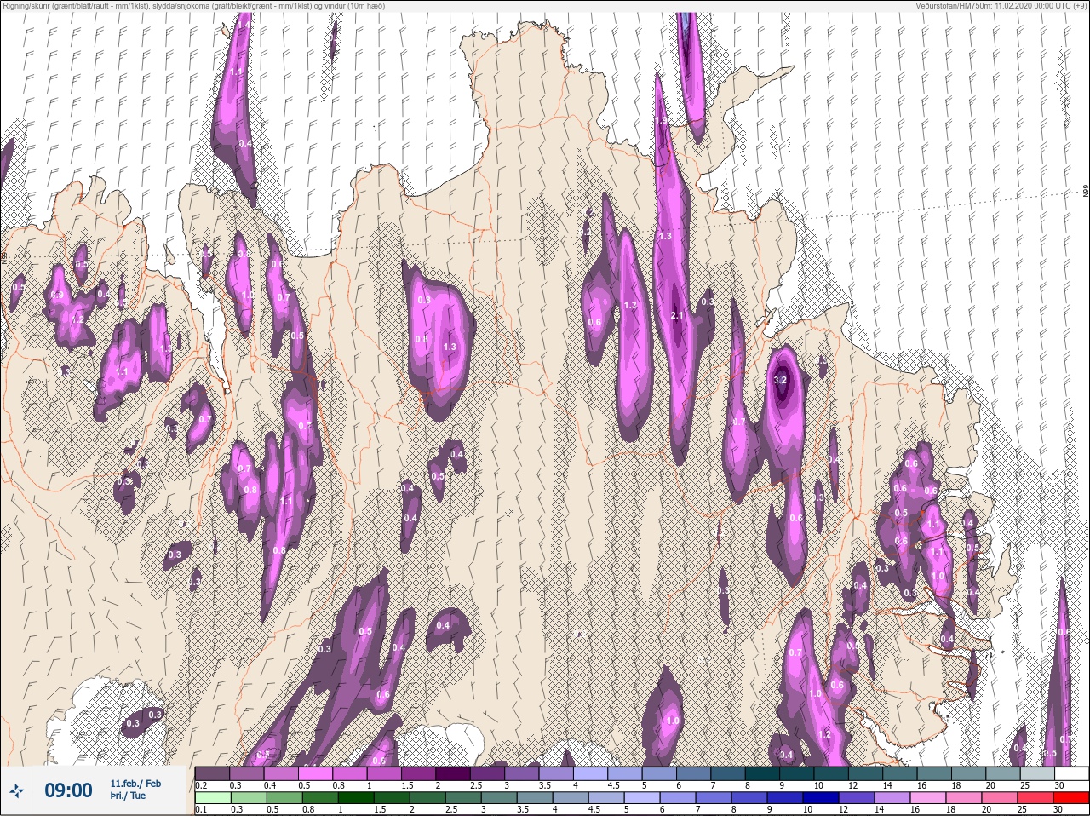
Task: Select the white swatch after 30 in upper legend
Action: [1072, 773]
